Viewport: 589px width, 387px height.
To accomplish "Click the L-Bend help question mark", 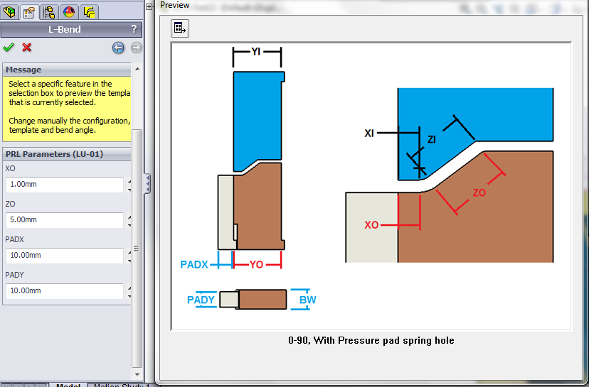I will point(134,30).
